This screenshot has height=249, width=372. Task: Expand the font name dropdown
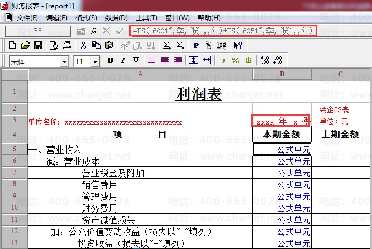(65, 61)
